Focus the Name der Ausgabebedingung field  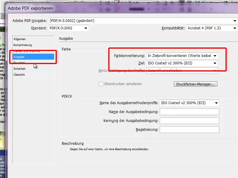tap(190, 112)
